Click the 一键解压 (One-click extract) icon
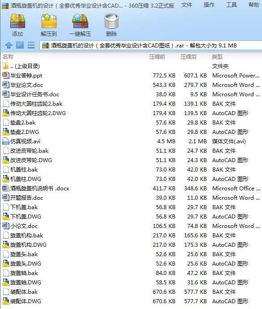 click(80, 21)
